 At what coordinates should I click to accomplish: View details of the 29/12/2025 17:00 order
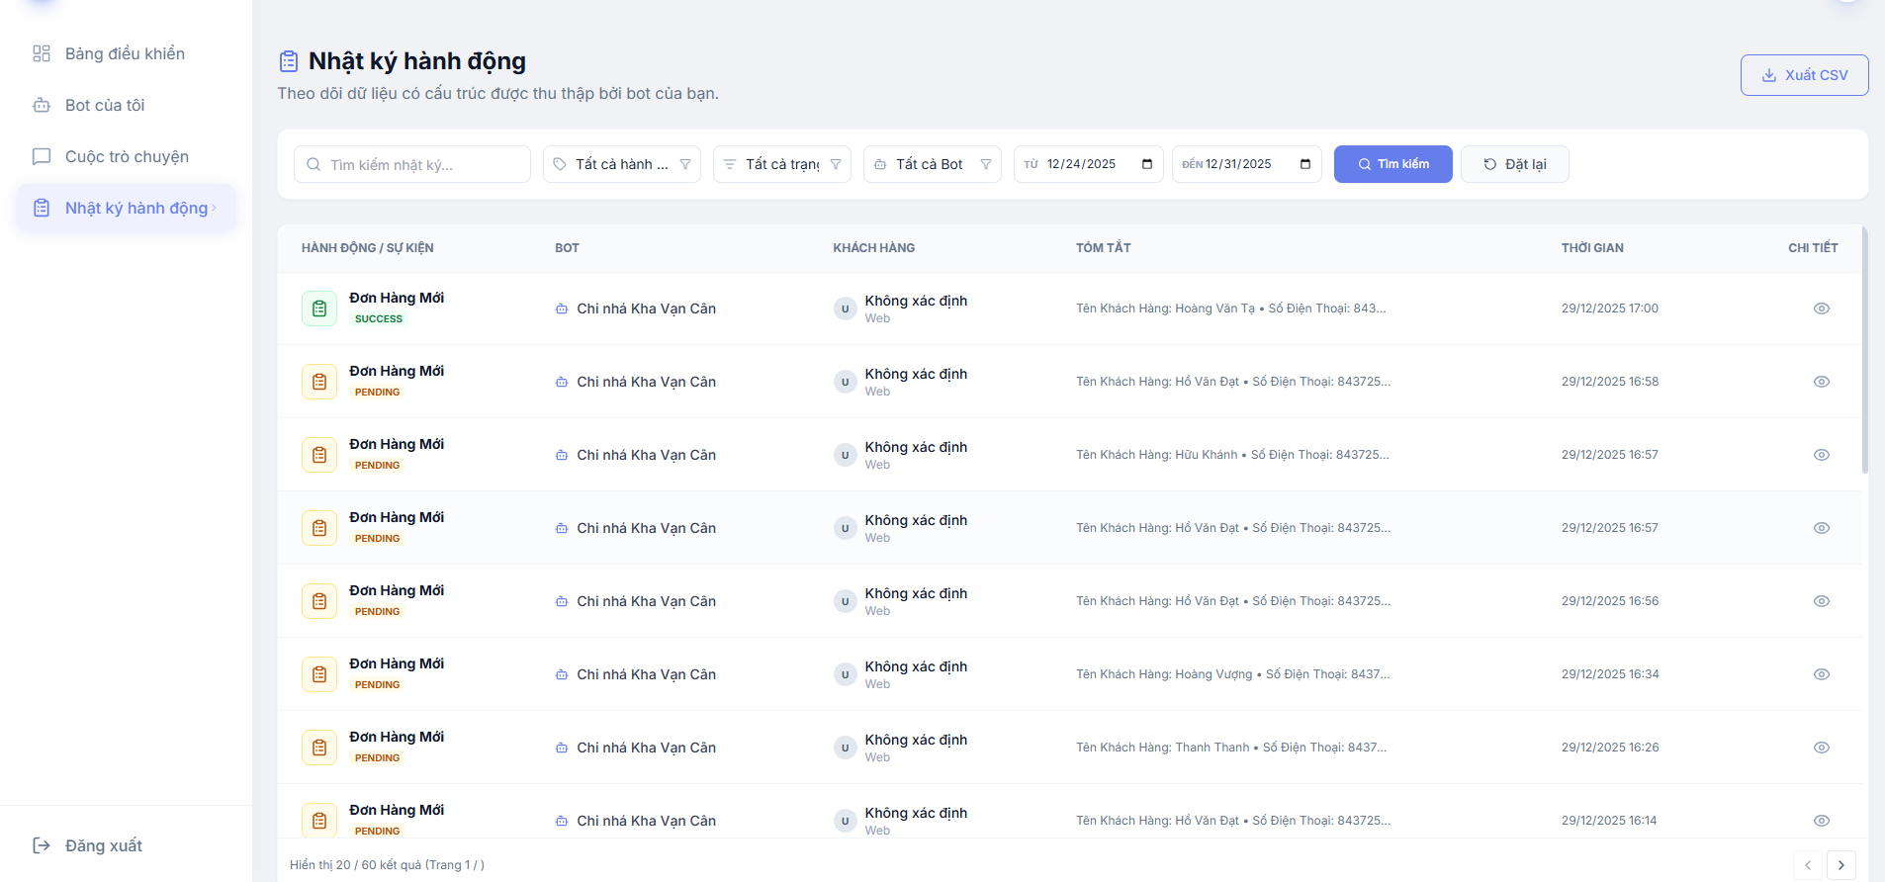pyautogui.click(x=1821, y=309)
